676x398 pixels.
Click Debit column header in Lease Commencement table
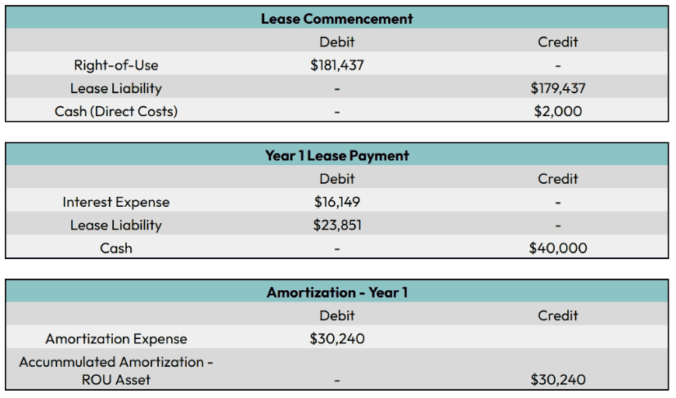(x=337, y=42)
